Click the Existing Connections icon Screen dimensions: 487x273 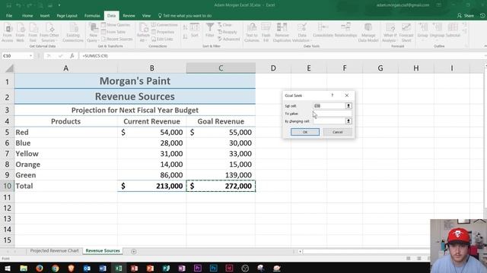click(73, 33)
